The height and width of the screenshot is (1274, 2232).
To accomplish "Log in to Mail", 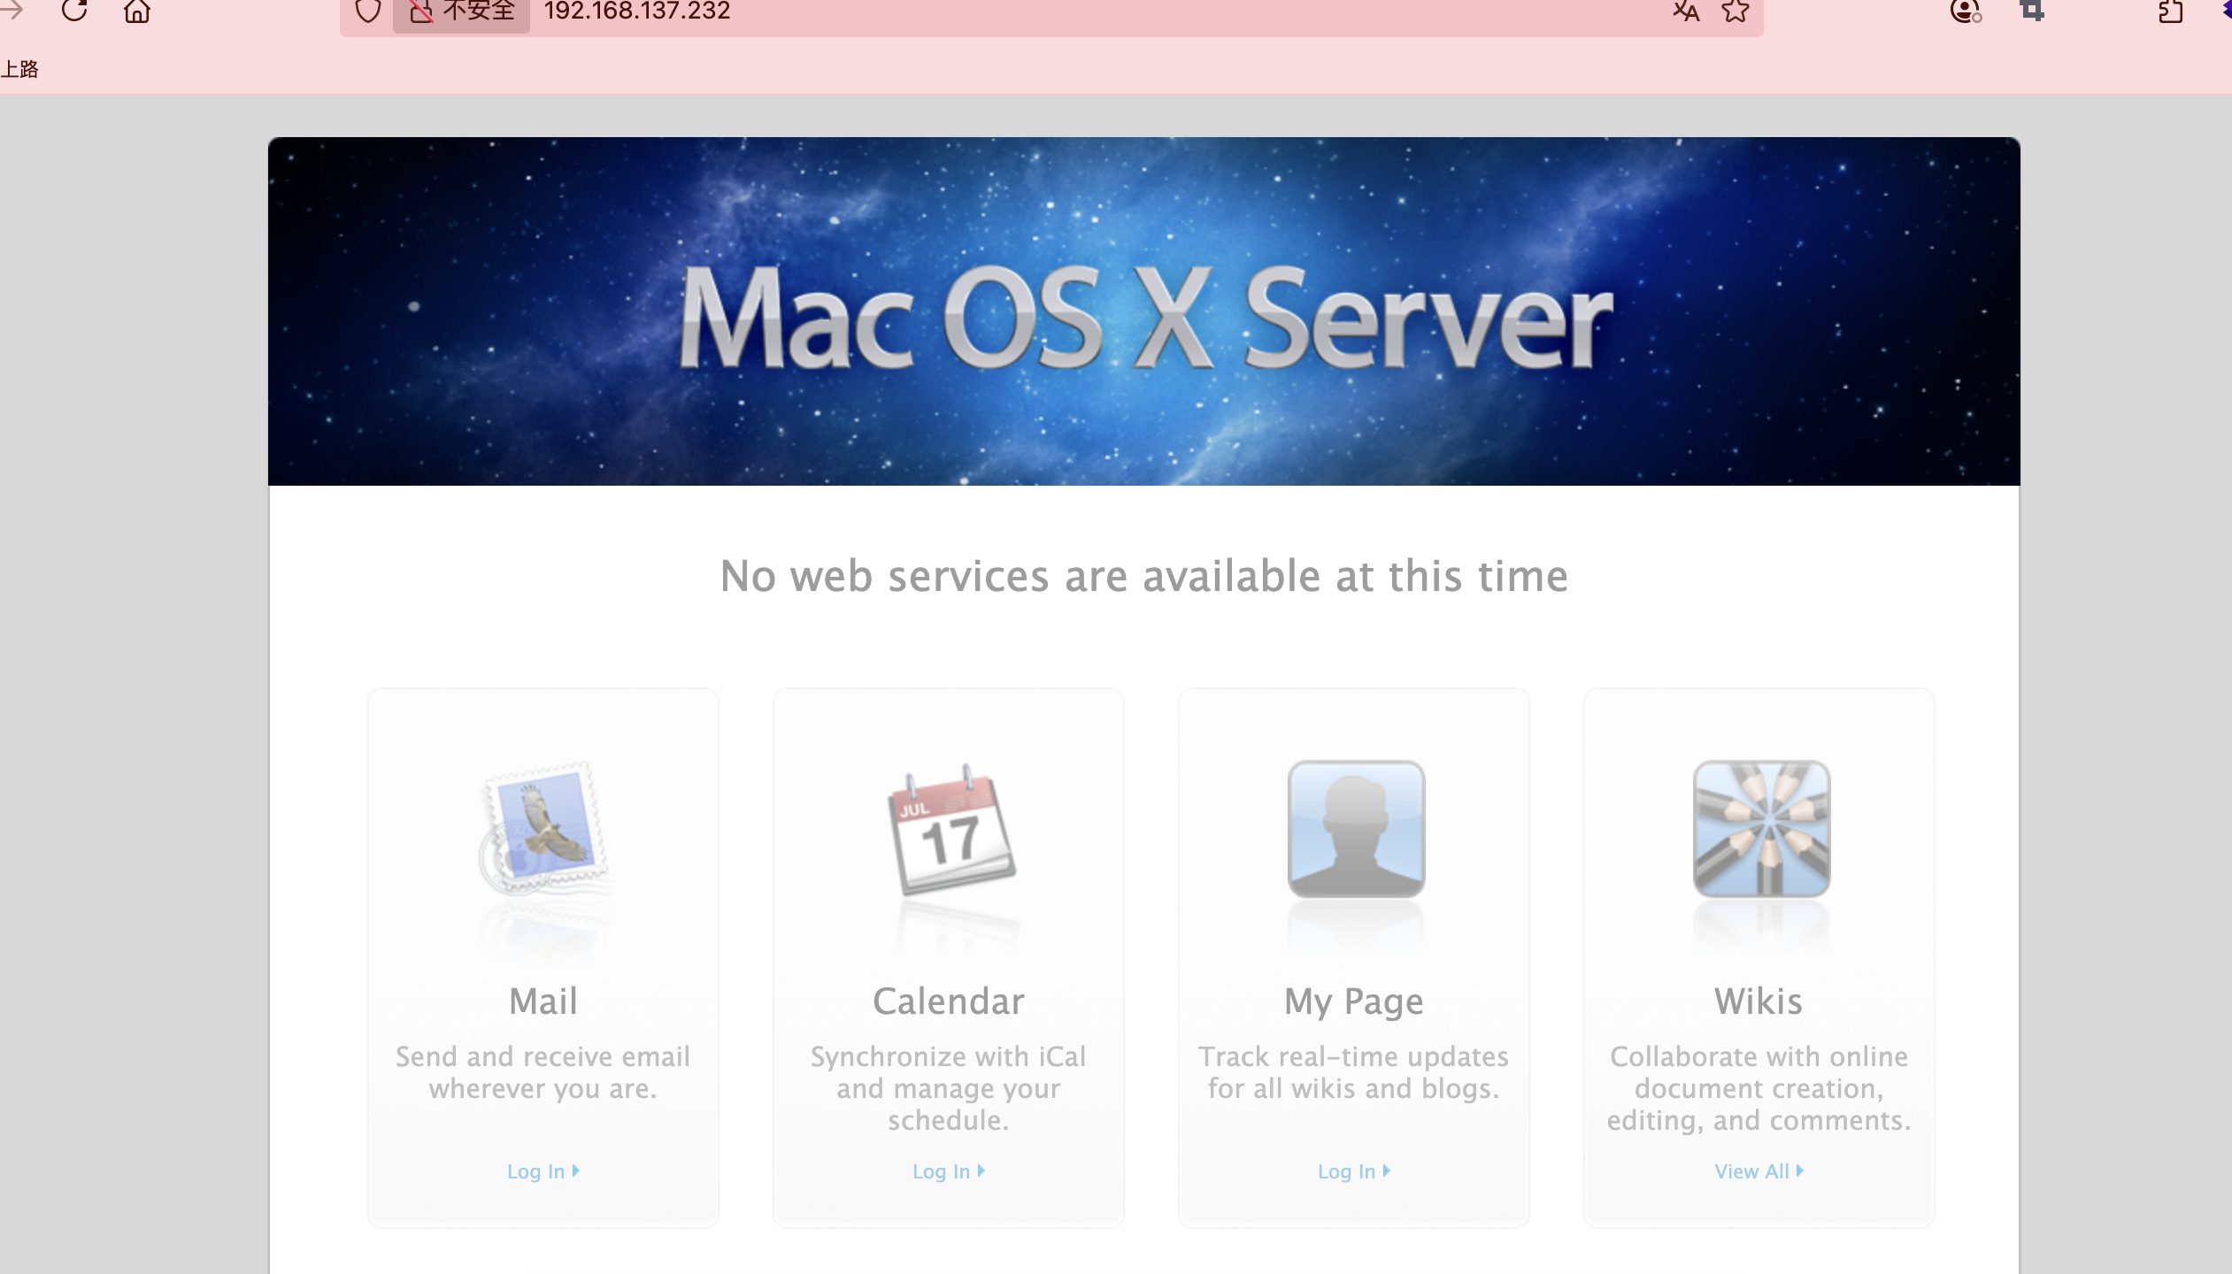I will [x=543, y=1170].
